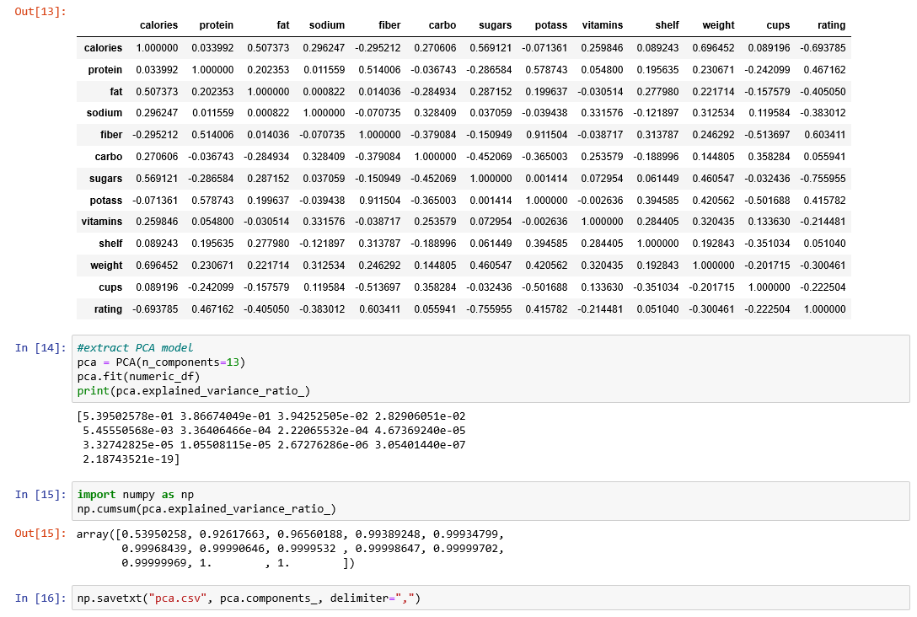Click cell value 0.603411 in rating row

(379, 308)
